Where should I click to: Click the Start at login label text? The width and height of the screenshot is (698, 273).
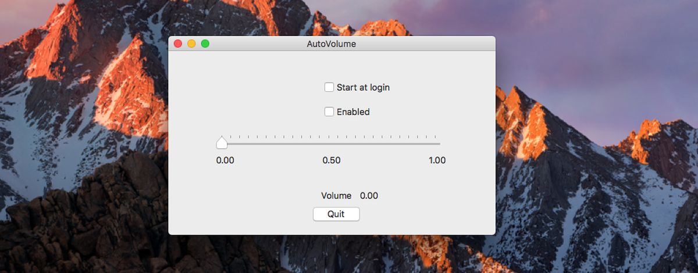click(363, 87)
